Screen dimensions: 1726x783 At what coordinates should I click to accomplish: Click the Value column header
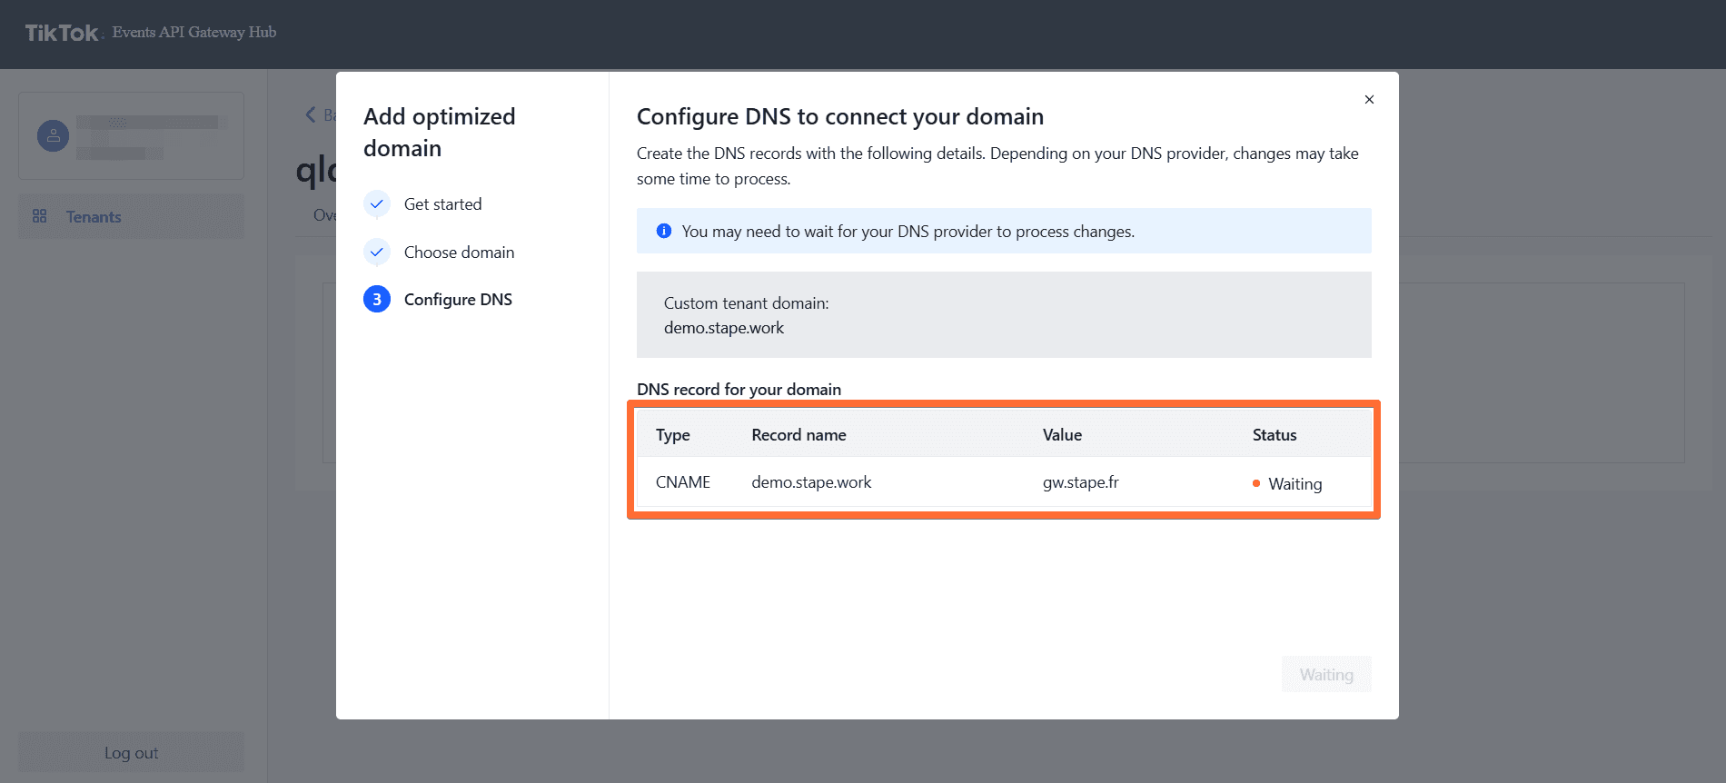pyautogui.click(x=1062, y=435)
